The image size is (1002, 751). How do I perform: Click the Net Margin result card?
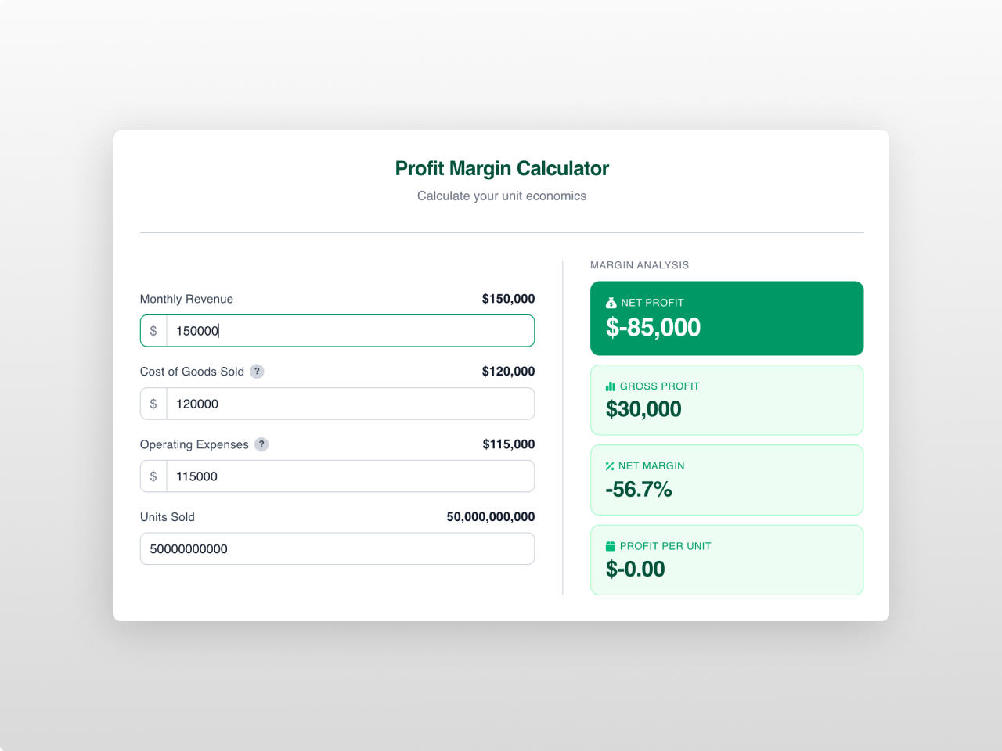pyautogui.click(x=726, y=480)
